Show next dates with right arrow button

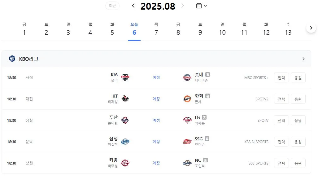pyautogui.click(x=311, y=28)
